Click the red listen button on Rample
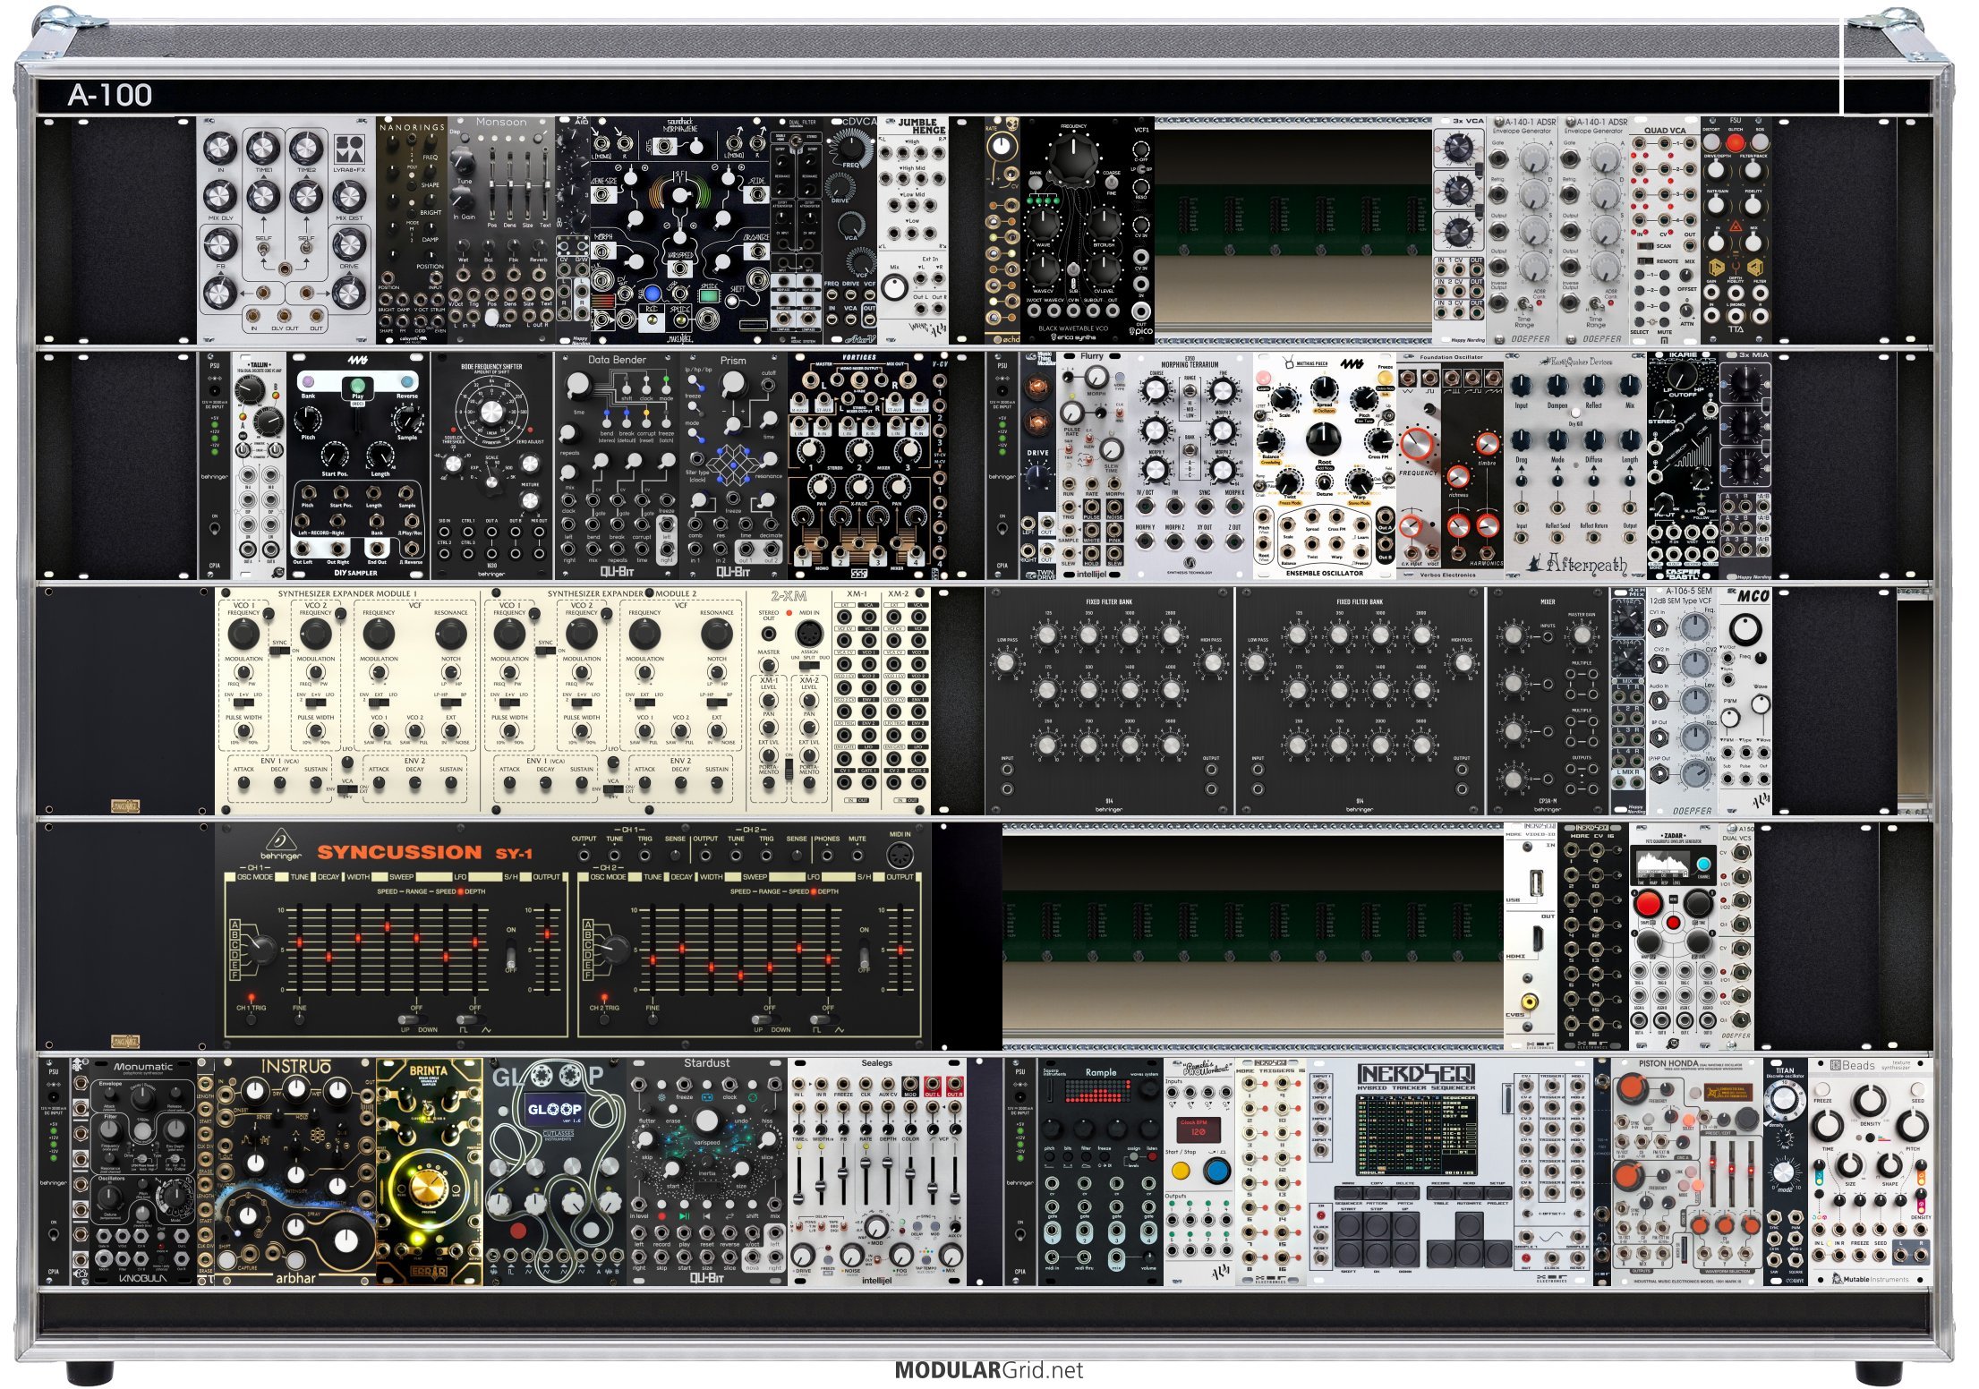Screen dimensions: 1979x1389 point(1152,1156)
